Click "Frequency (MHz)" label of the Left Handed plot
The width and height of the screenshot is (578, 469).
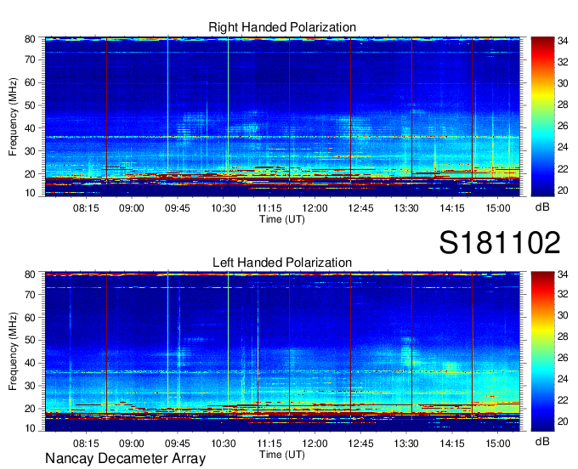(x=13, y=352)
